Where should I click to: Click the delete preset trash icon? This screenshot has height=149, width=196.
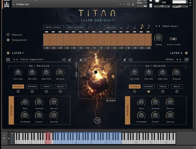[x=133, y=5]
